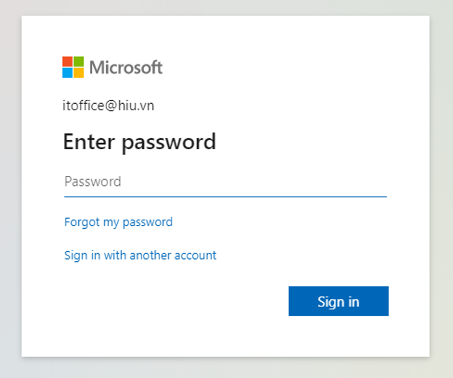
Task: Click the blue square of Microsoft logo
Action: pos(68,73)
